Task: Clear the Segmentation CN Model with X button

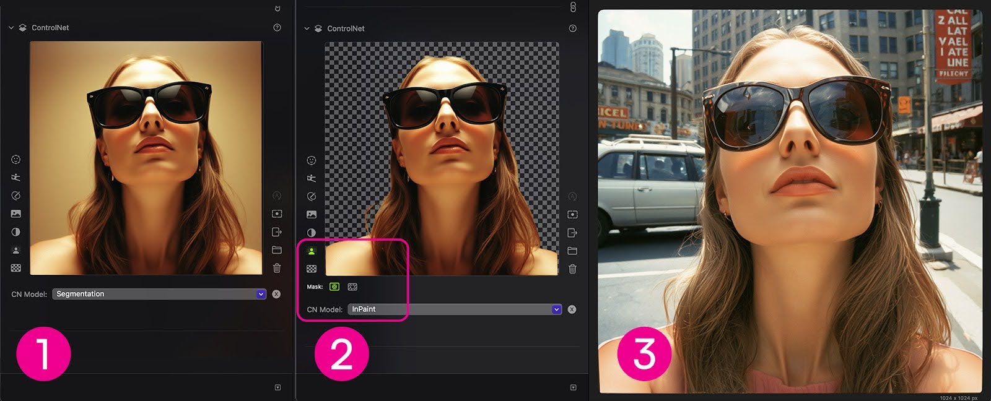Action: [x=276, y=294]
